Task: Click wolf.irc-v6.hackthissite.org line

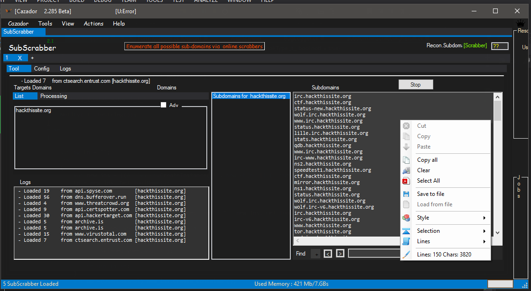Action: [334, 207]
